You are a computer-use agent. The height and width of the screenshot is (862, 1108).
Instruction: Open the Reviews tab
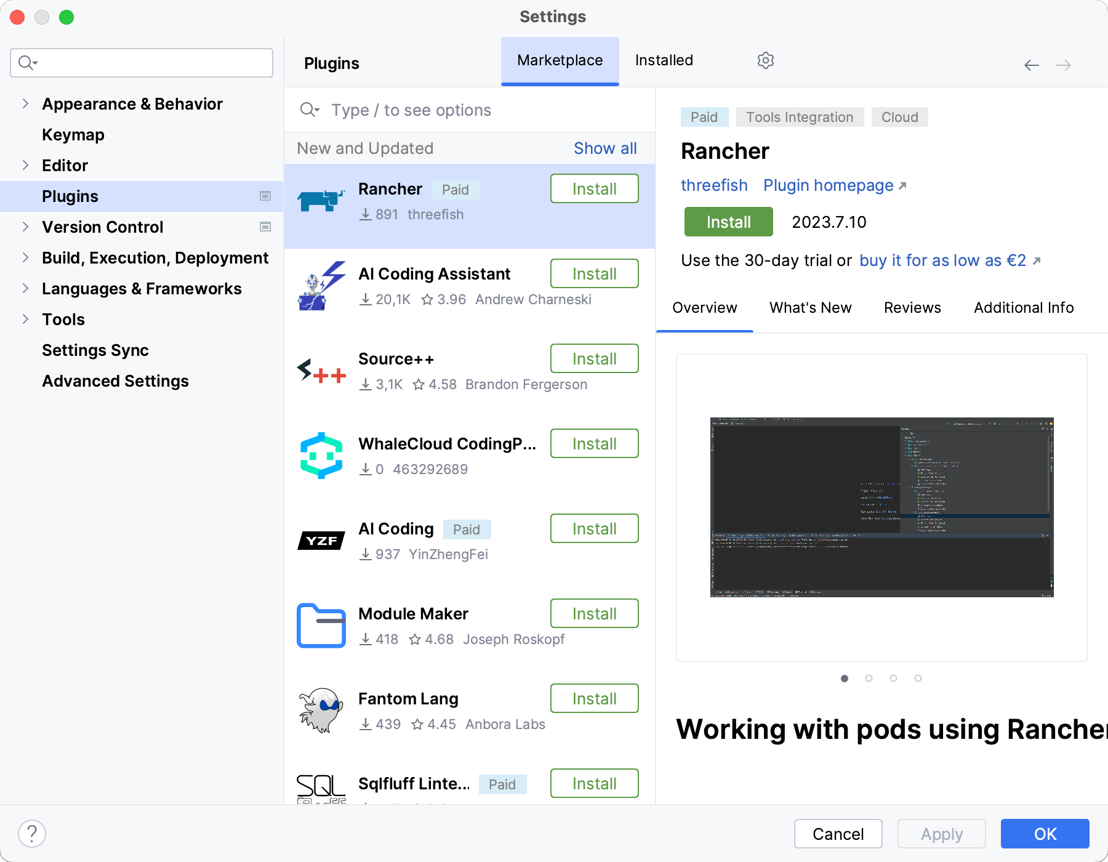point(913,308)
